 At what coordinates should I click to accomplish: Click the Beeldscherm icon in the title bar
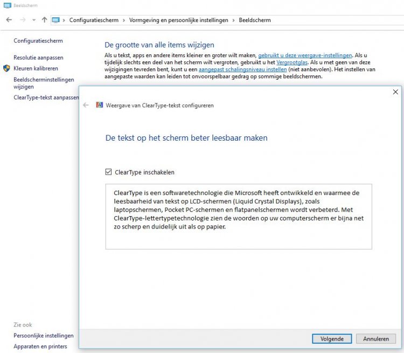click(x=6, y=5)
